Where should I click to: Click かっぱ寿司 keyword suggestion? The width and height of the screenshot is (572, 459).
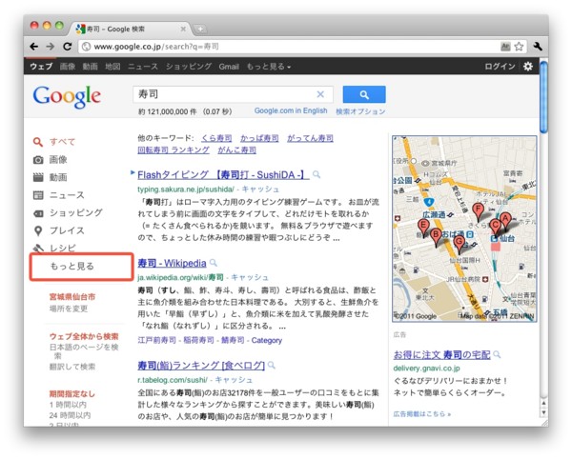(259, 138)
